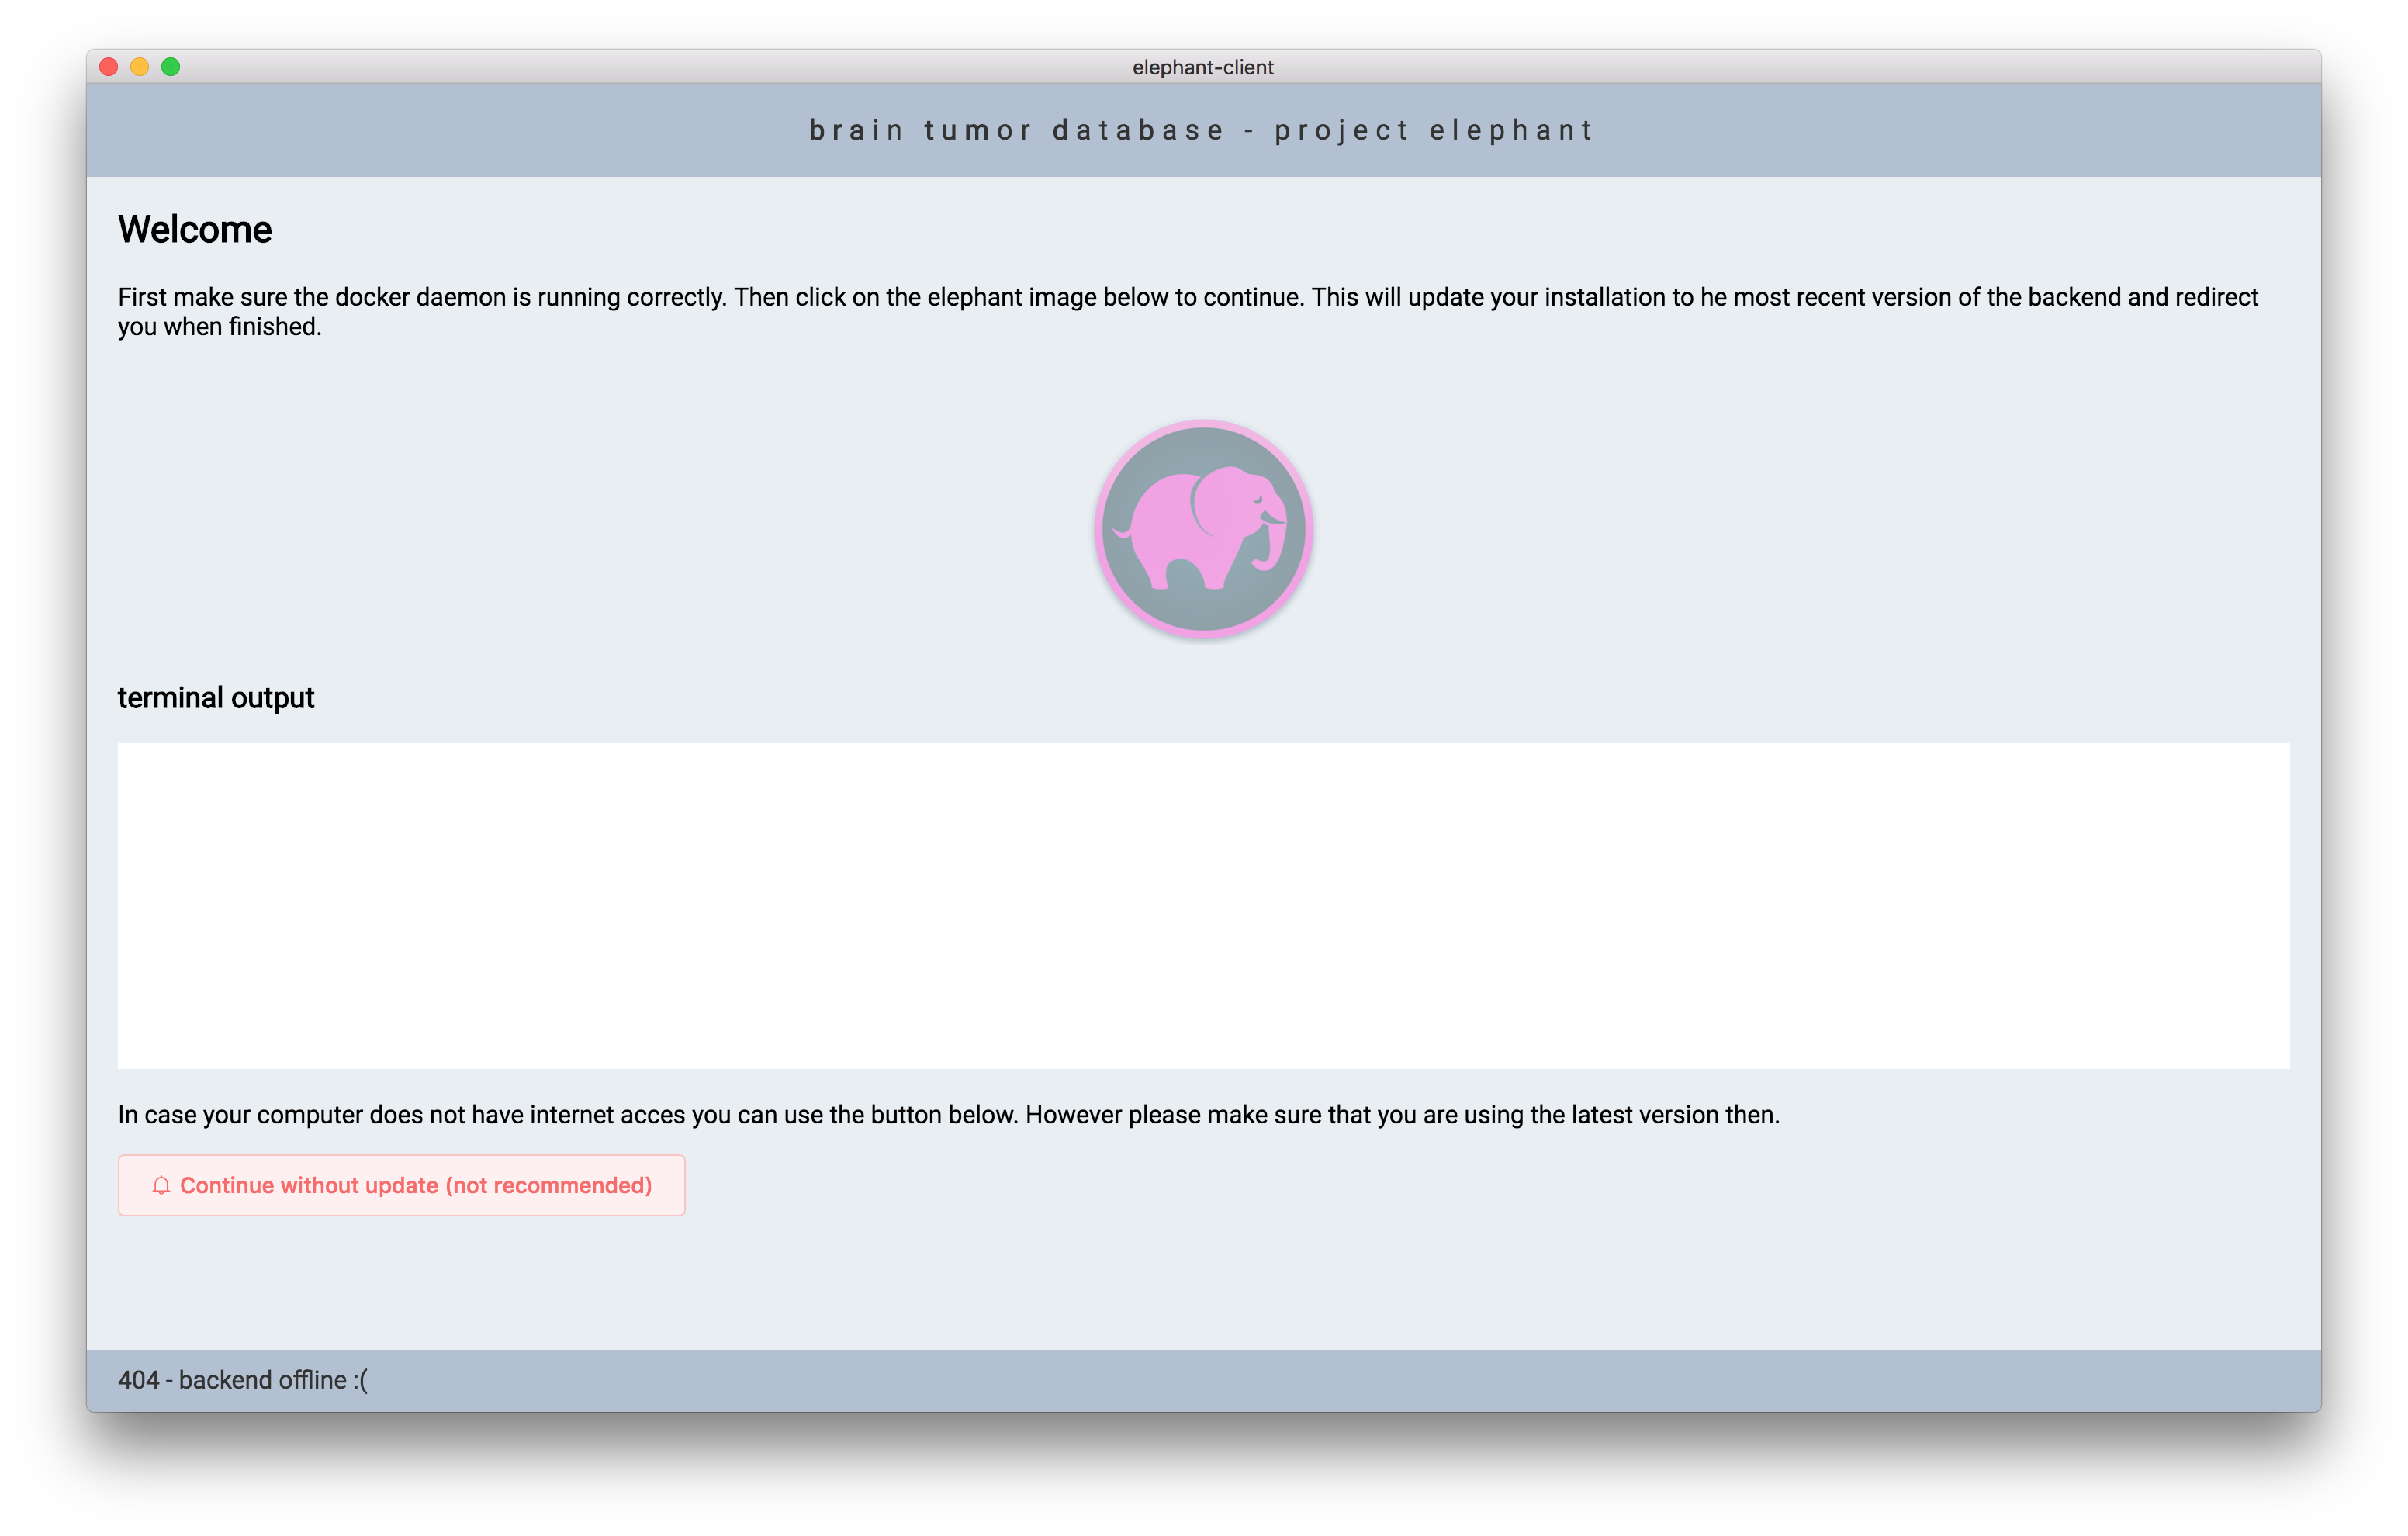Click the elephant-client window title
Screen dimensions: 2408x1536
pos(1202,67)
